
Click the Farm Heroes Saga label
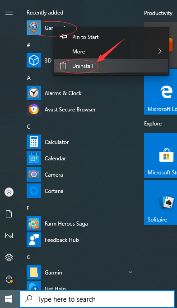[x=66, y=224]
